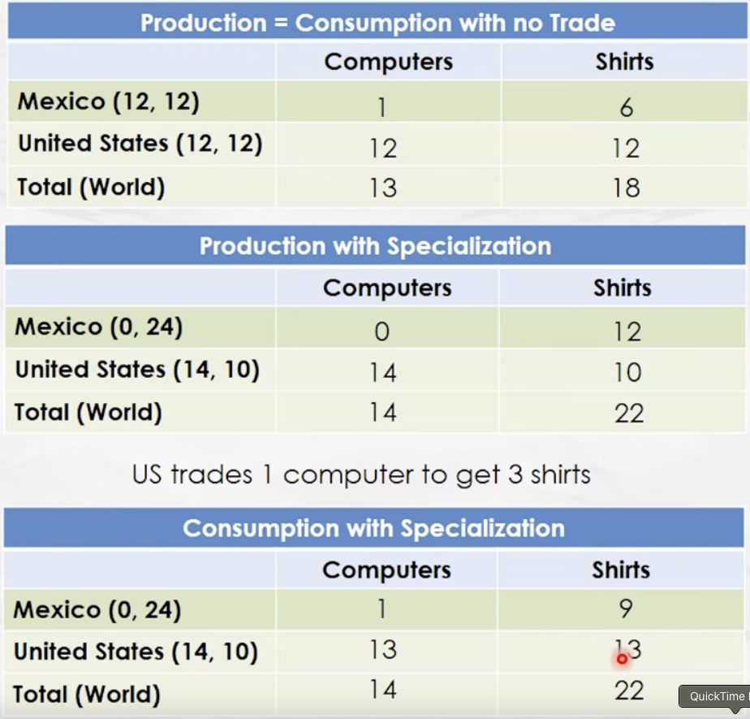Click the "Production with Specialization" table header
The image size is (750, 719).
point(375,246)
